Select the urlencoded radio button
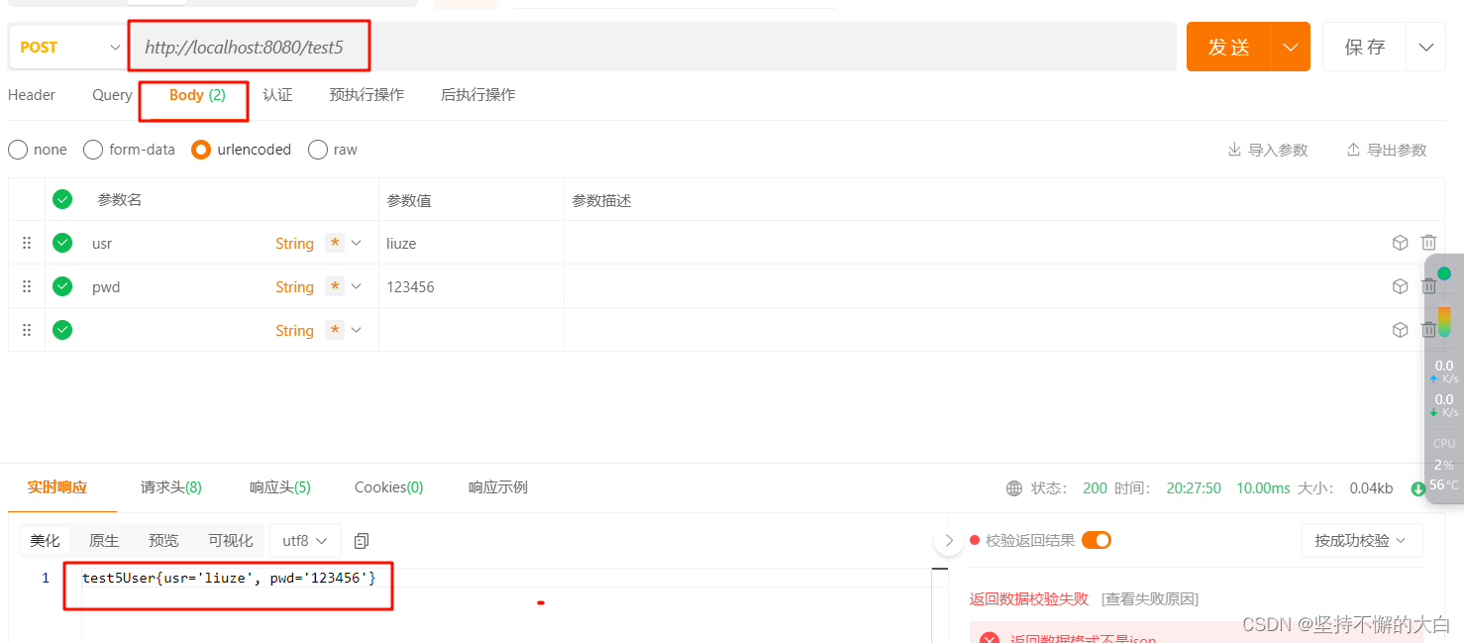This screenshot has height=643, width=1464. pyautogui.click(x=201, y=150)
